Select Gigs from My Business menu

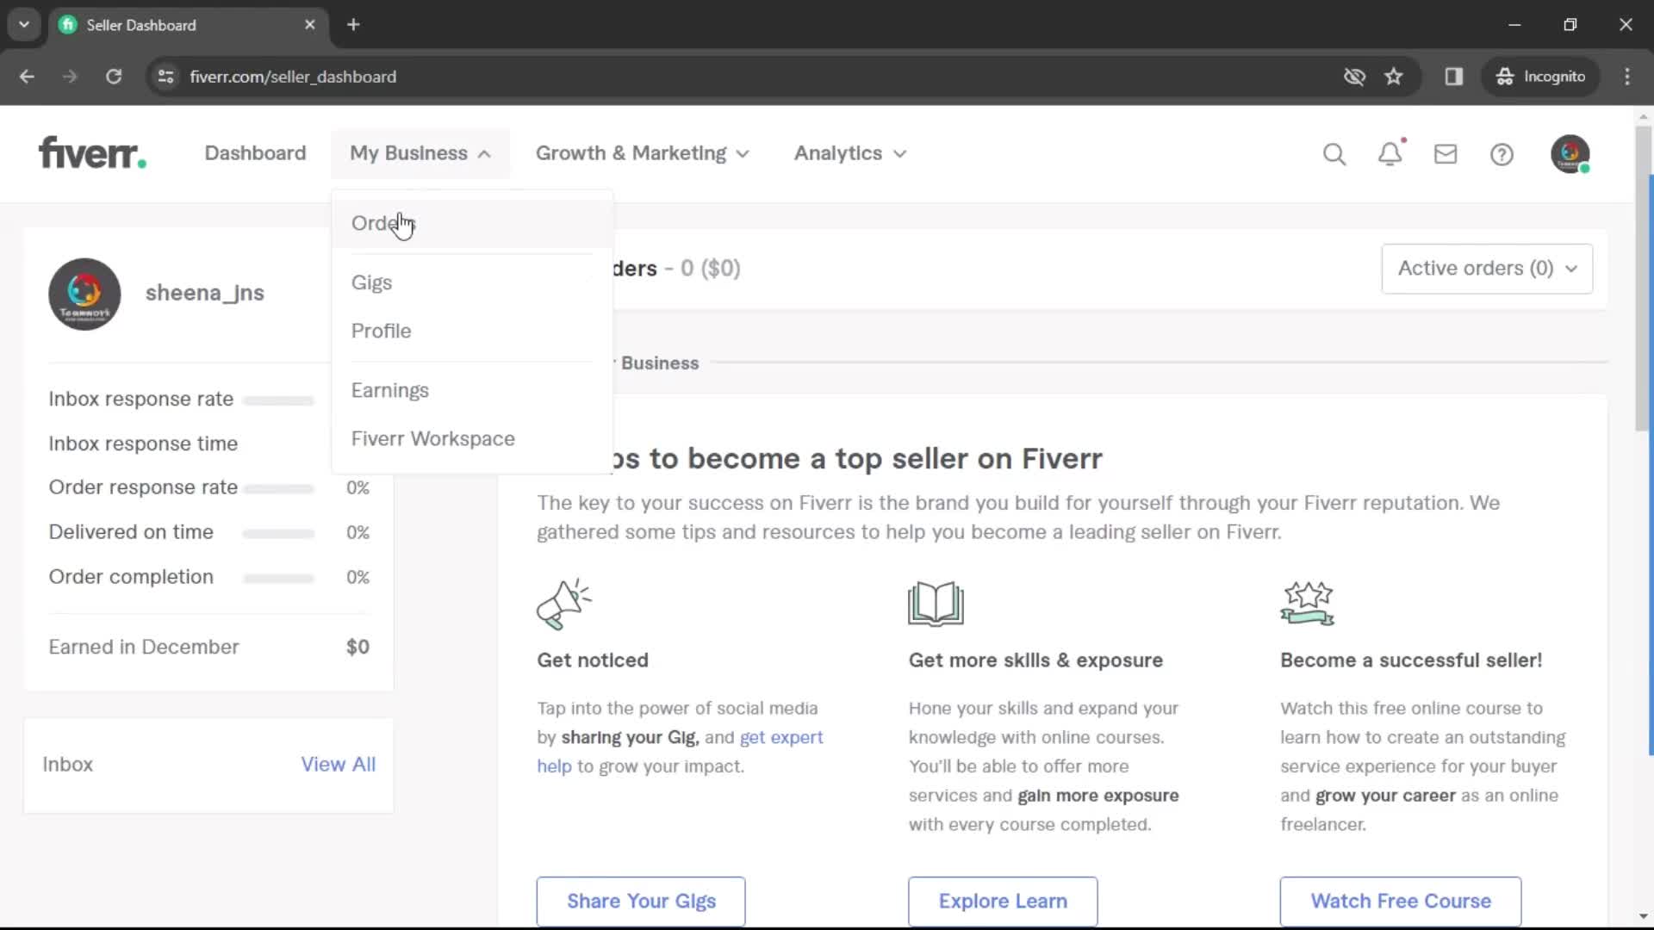click(x=371, y=282)
